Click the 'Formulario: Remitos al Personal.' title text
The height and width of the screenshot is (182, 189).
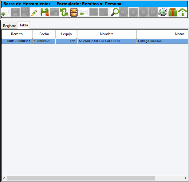[x=90, y=4]
